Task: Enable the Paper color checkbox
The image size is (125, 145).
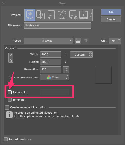Action: tap(10, 92)
